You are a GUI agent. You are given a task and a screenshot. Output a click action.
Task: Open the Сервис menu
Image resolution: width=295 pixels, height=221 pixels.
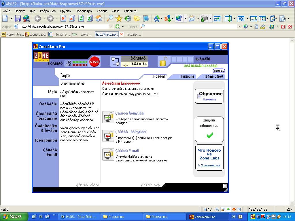pyautogui.click(x=102, y=11)
